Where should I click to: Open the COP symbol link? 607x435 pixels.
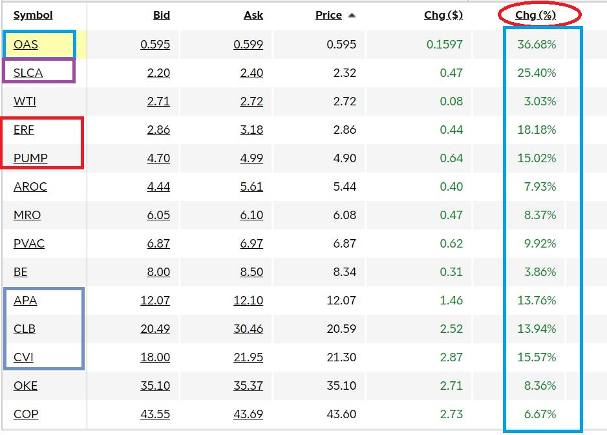pyautogui.click(x=26, y=414)
